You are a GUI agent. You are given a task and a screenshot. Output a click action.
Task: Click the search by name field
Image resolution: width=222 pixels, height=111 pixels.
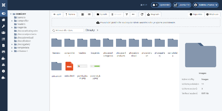coord(67,30)
